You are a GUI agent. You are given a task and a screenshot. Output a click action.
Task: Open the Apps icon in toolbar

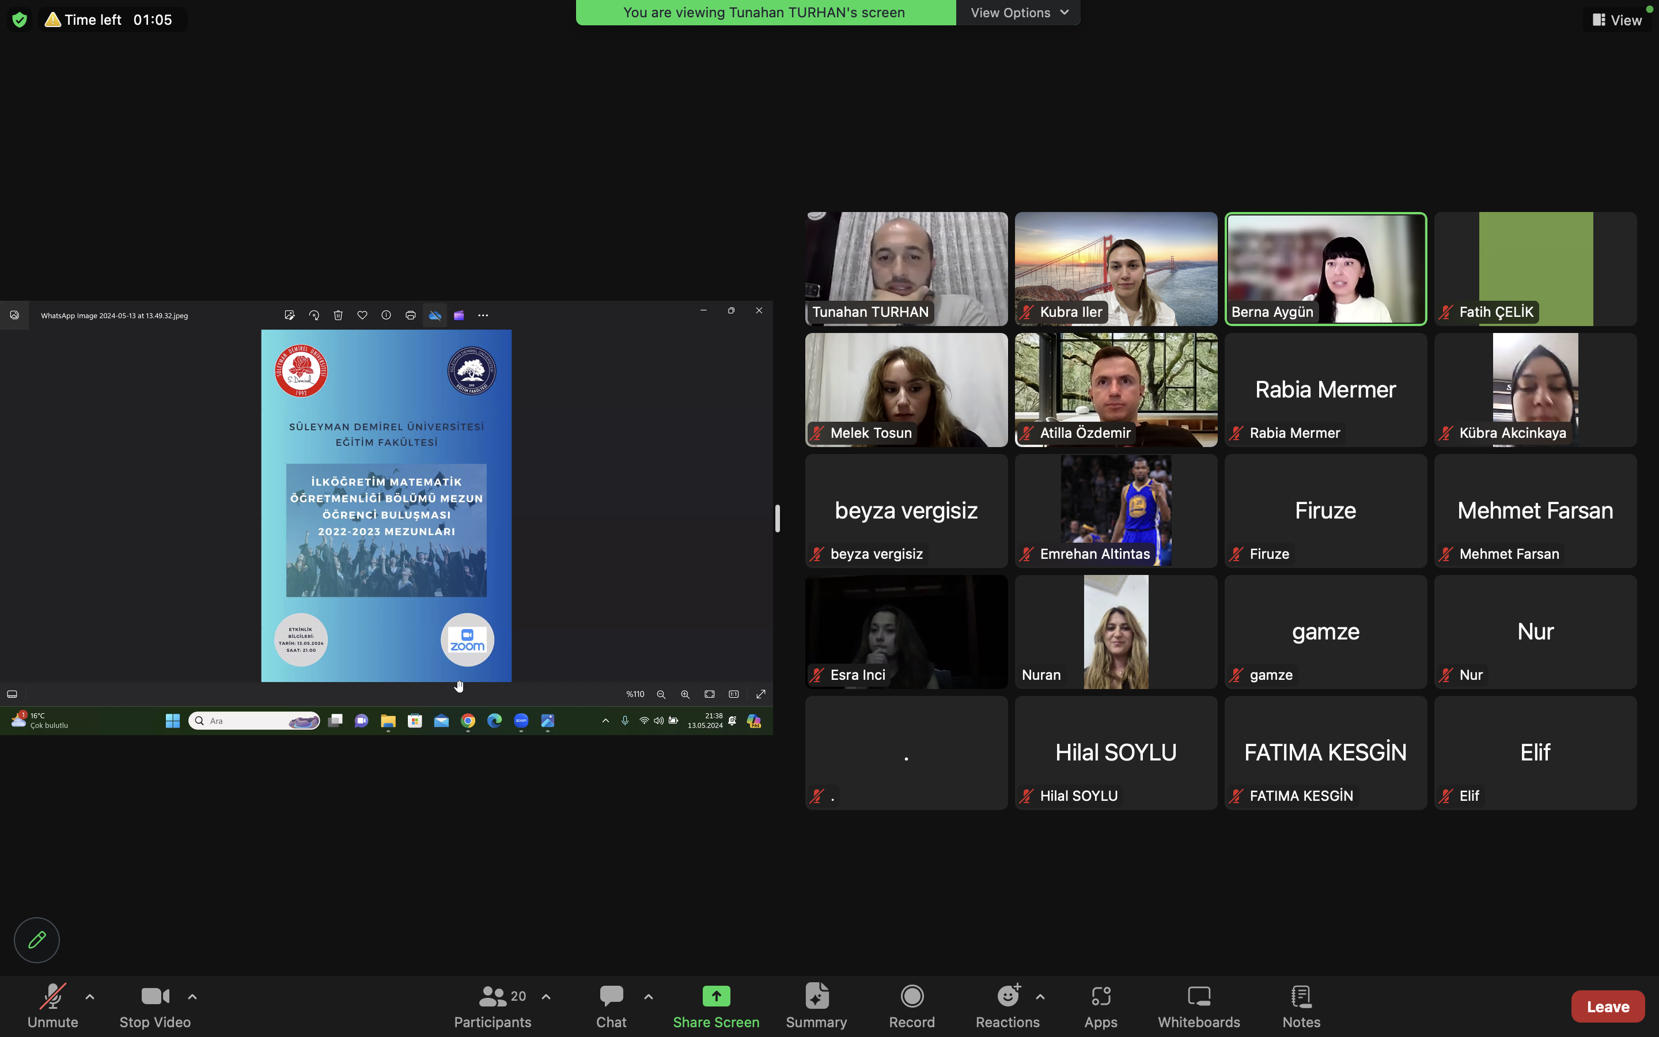click(x=1100, y=997)
